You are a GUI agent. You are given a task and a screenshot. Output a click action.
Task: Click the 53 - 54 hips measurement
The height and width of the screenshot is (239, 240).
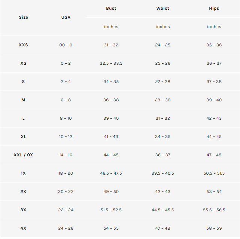point(214,191)
